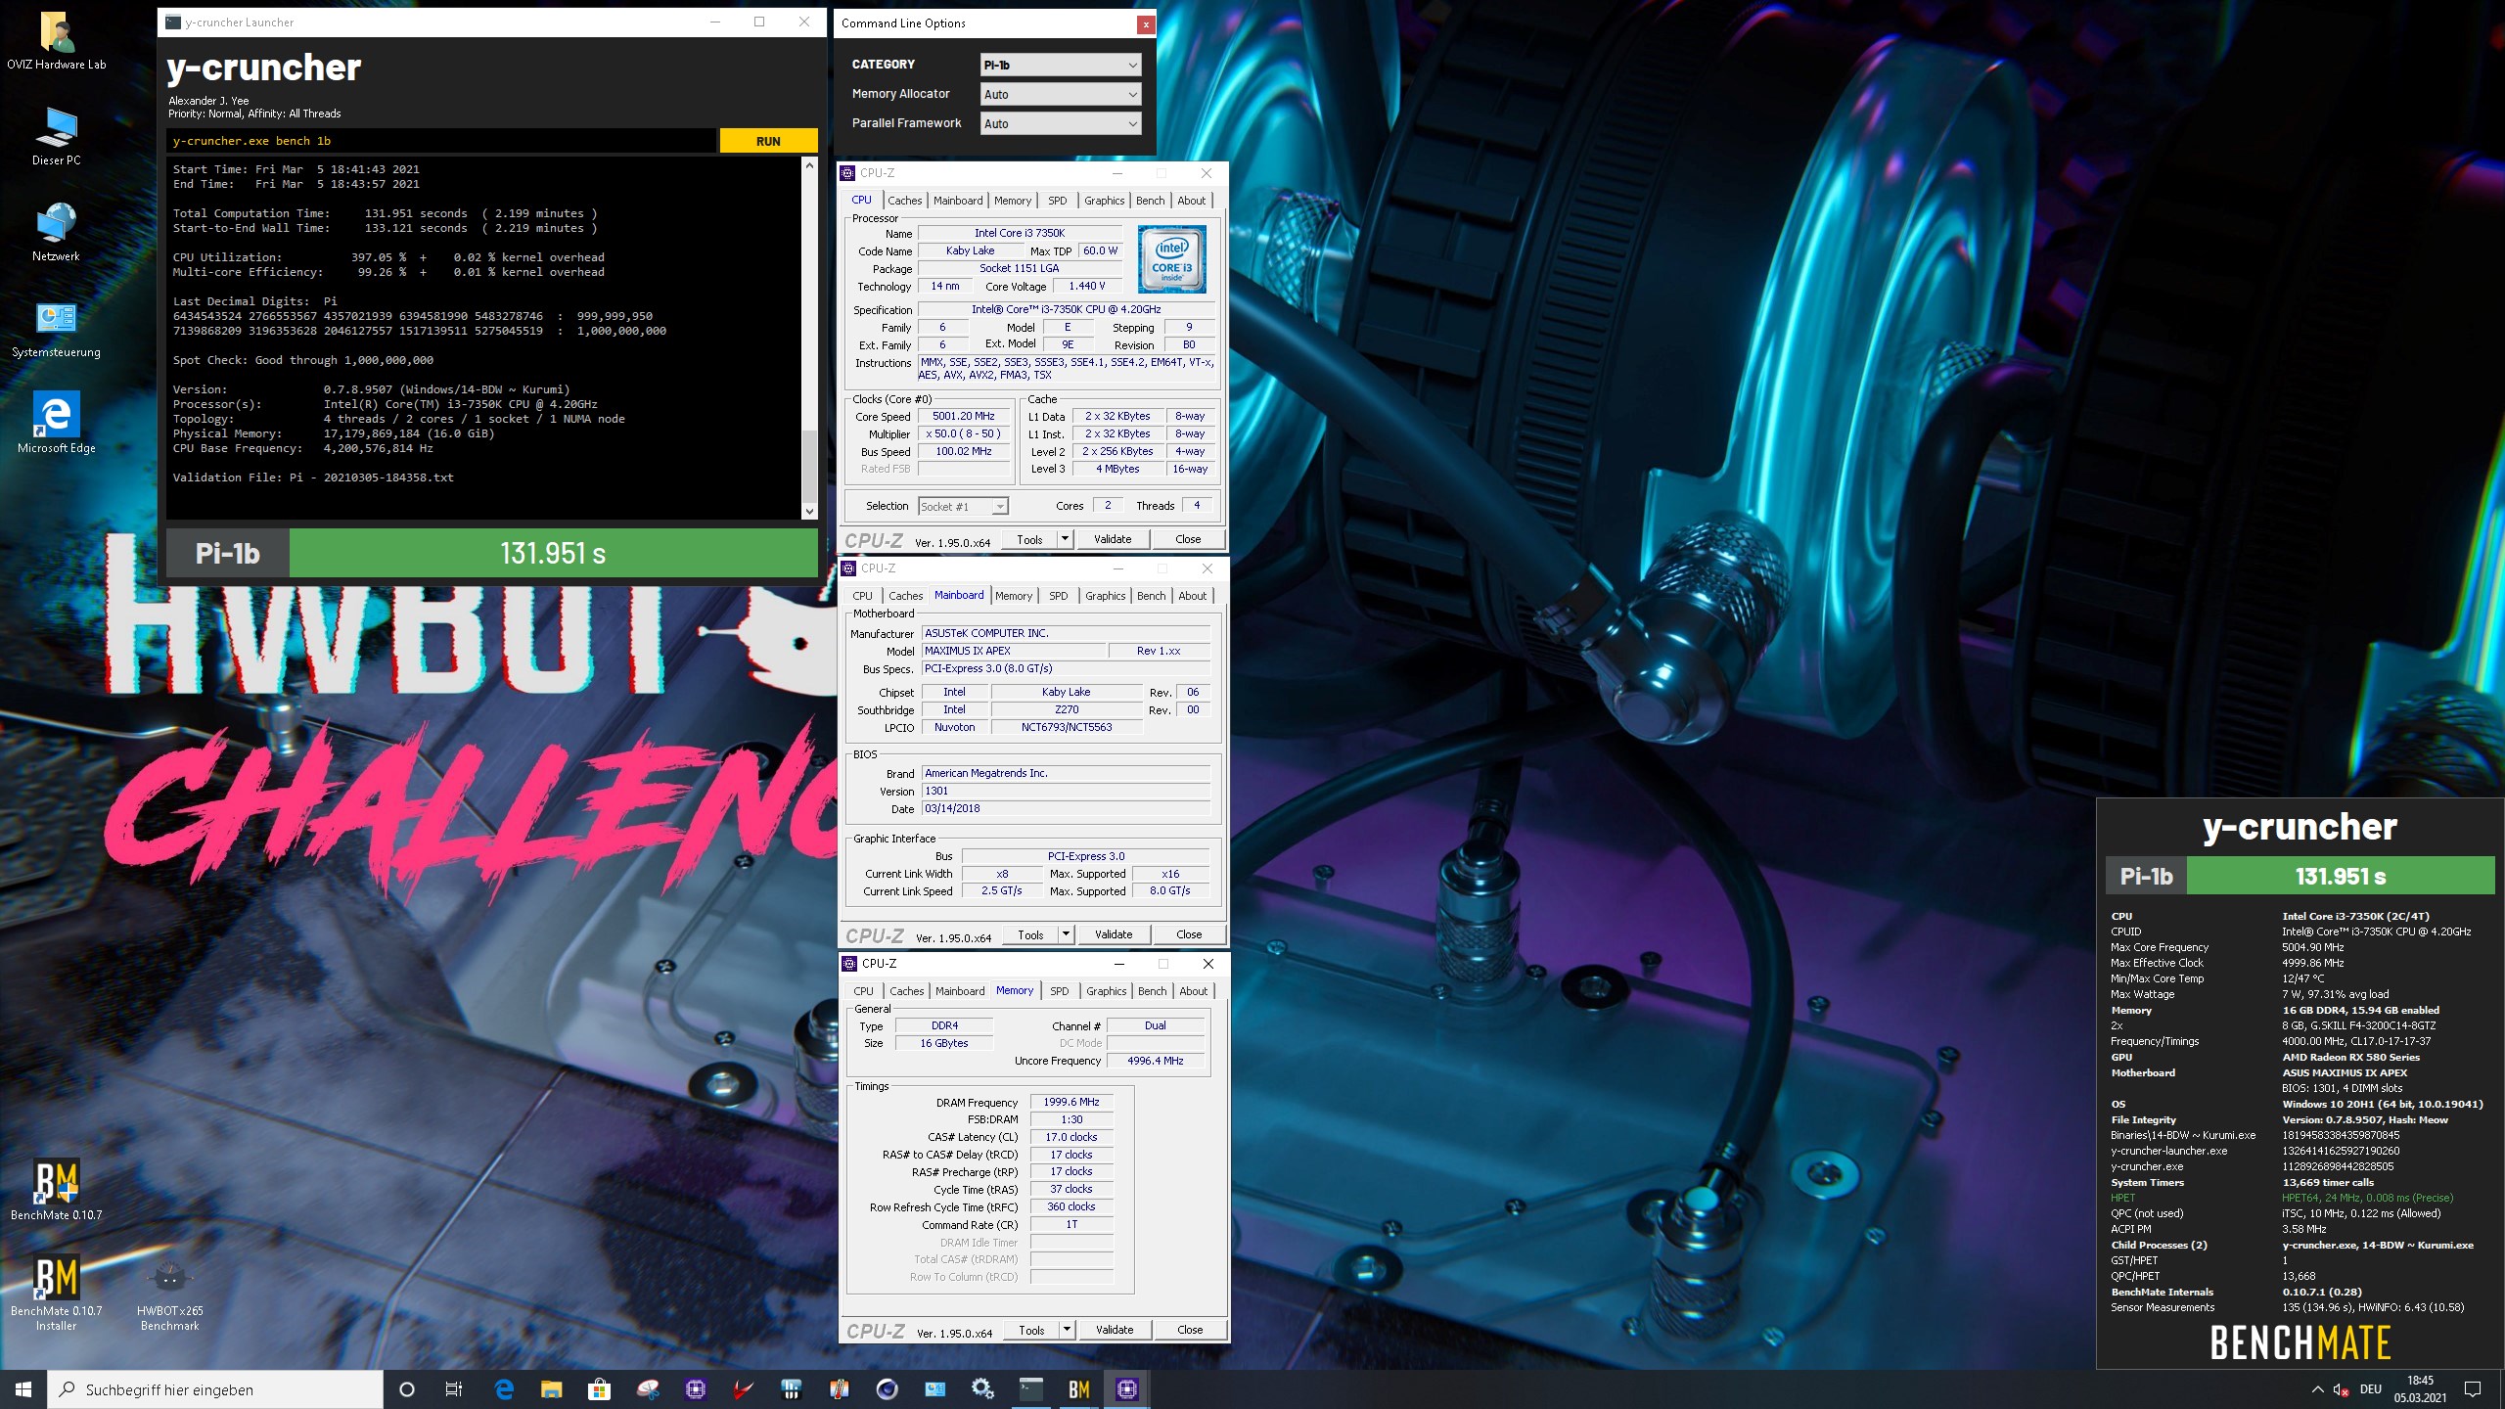Click Validate in the Memory CPU-Z window
The image size is (2505, 1409).
click(x=1115, y=1330)
